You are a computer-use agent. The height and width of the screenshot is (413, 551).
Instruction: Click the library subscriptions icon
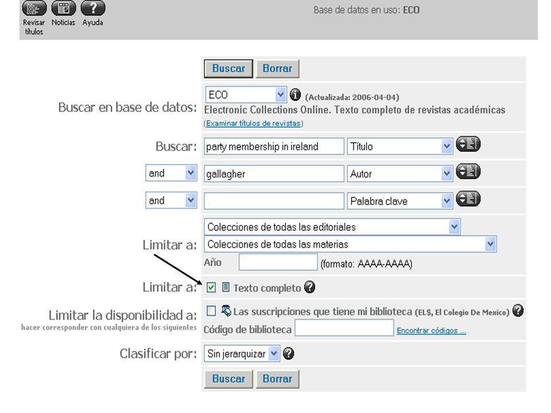[226, 310]
